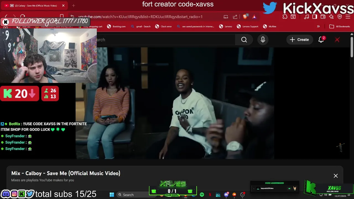Open the taskbar date 11/27/2025 calendar

(x=340, y=196)
